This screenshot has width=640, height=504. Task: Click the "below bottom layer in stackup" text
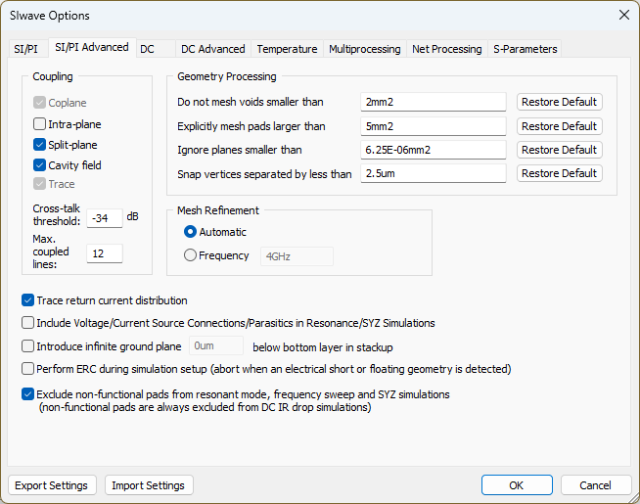pos(323,347)
